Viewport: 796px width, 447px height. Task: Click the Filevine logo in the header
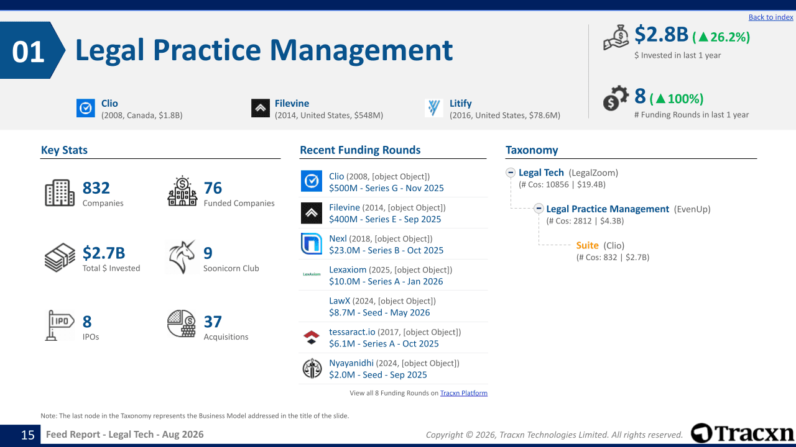261,108
